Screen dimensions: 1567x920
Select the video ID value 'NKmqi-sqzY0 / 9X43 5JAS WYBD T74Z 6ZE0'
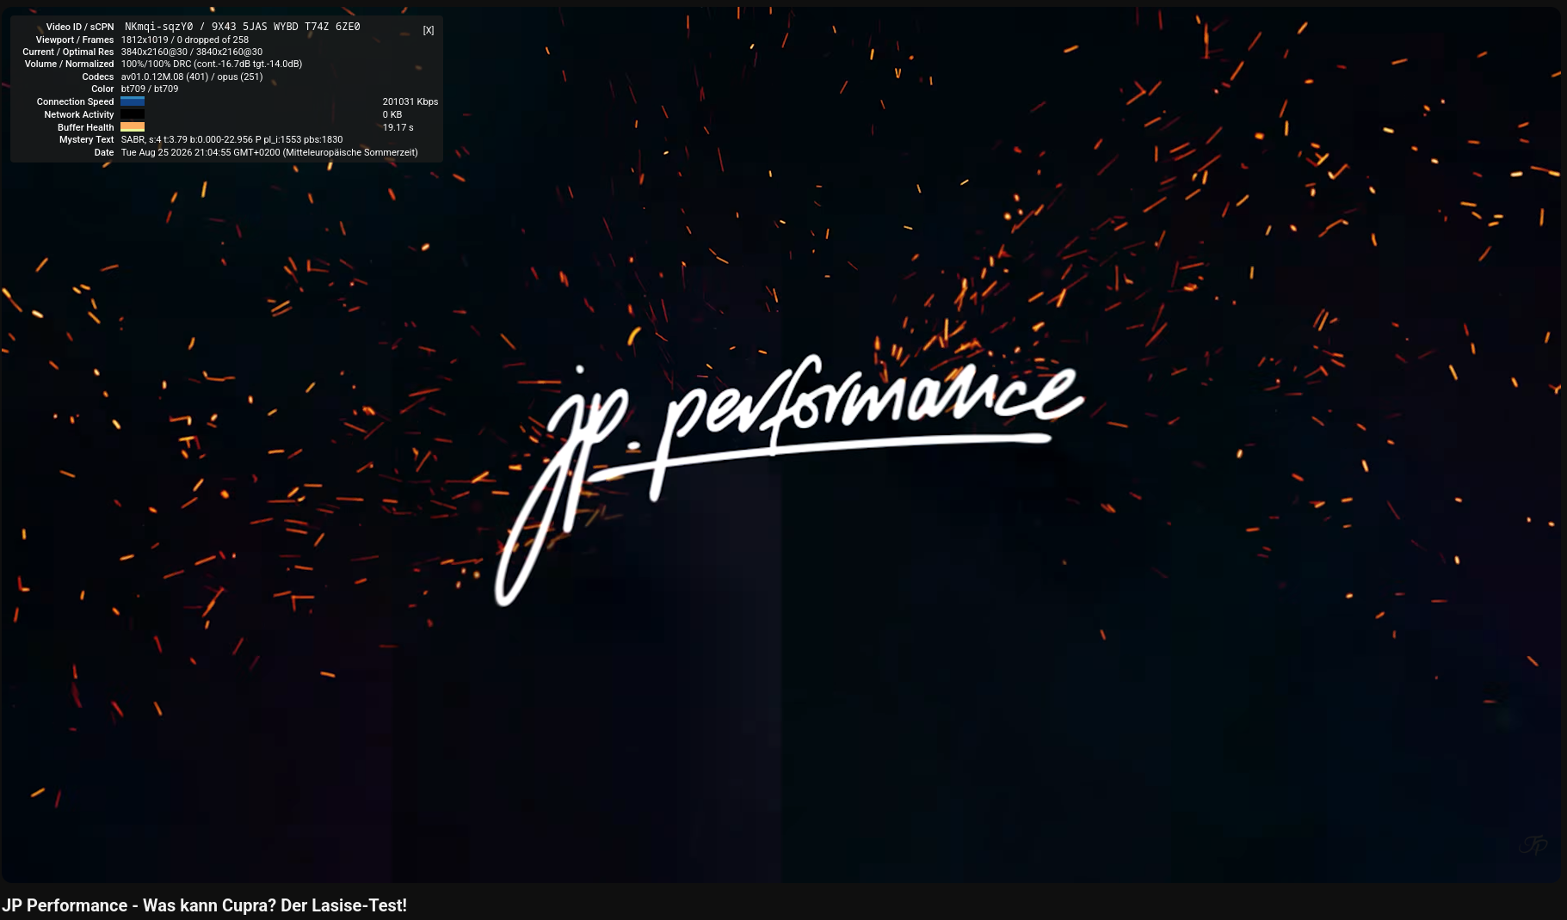coord(243,27)
